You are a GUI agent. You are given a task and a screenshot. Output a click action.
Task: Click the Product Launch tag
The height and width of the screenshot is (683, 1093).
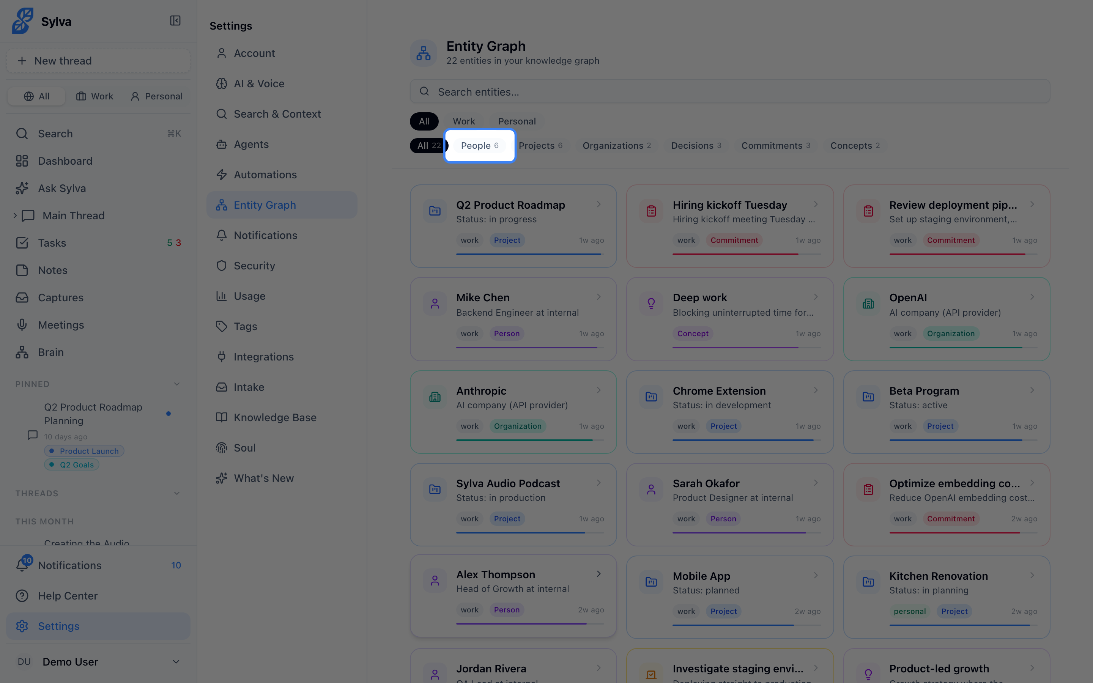[84, 451]
